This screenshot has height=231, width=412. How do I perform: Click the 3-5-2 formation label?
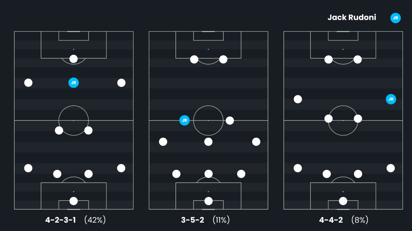tap(193, 220)
